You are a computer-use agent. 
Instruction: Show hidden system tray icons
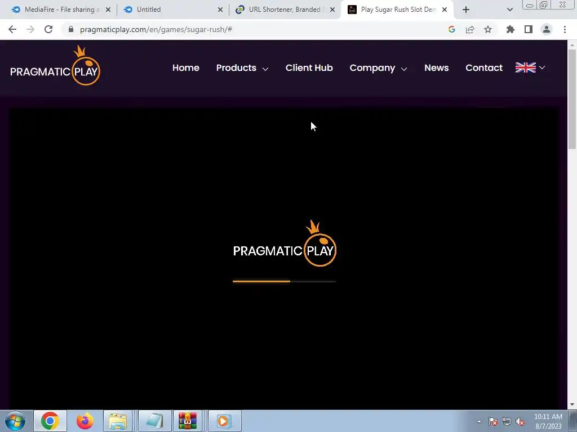(x=479, y=421)
